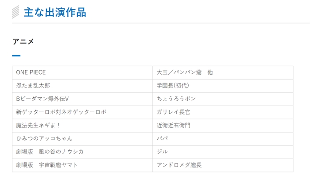
Task: Select 劇場版 宇宙戦艦ヤマト cell
Action: 47,165
